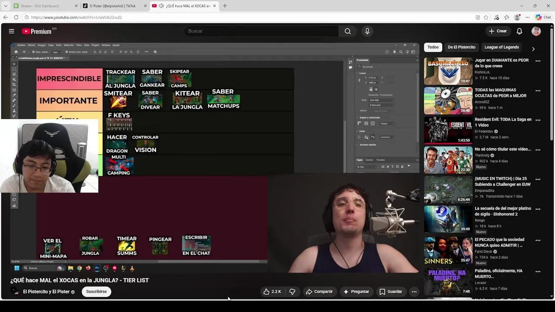Open options menu for Dishonored 2 video
This screenshot has height=312, width=555.
538,209
